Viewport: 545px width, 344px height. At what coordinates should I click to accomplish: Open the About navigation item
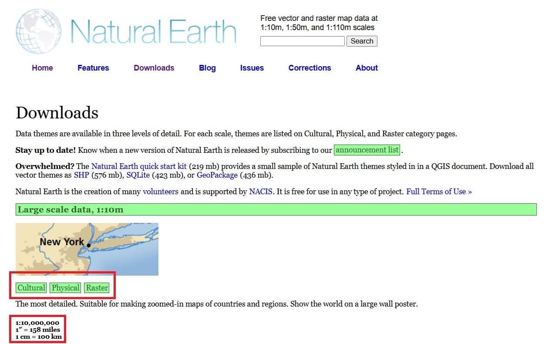(x=367, y=68)
